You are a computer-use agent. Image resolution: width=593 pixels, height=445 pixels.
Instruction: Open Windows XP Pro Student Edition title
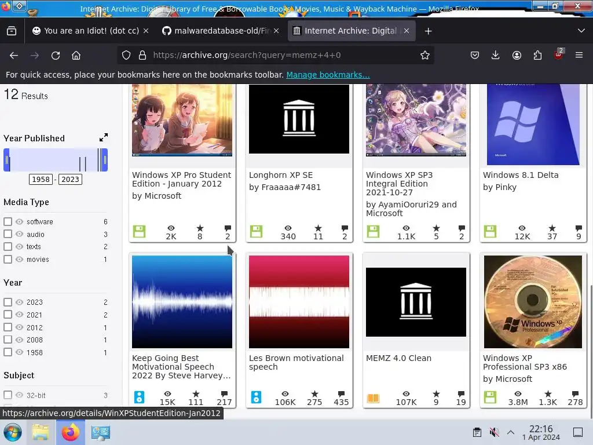click(181, 180)
